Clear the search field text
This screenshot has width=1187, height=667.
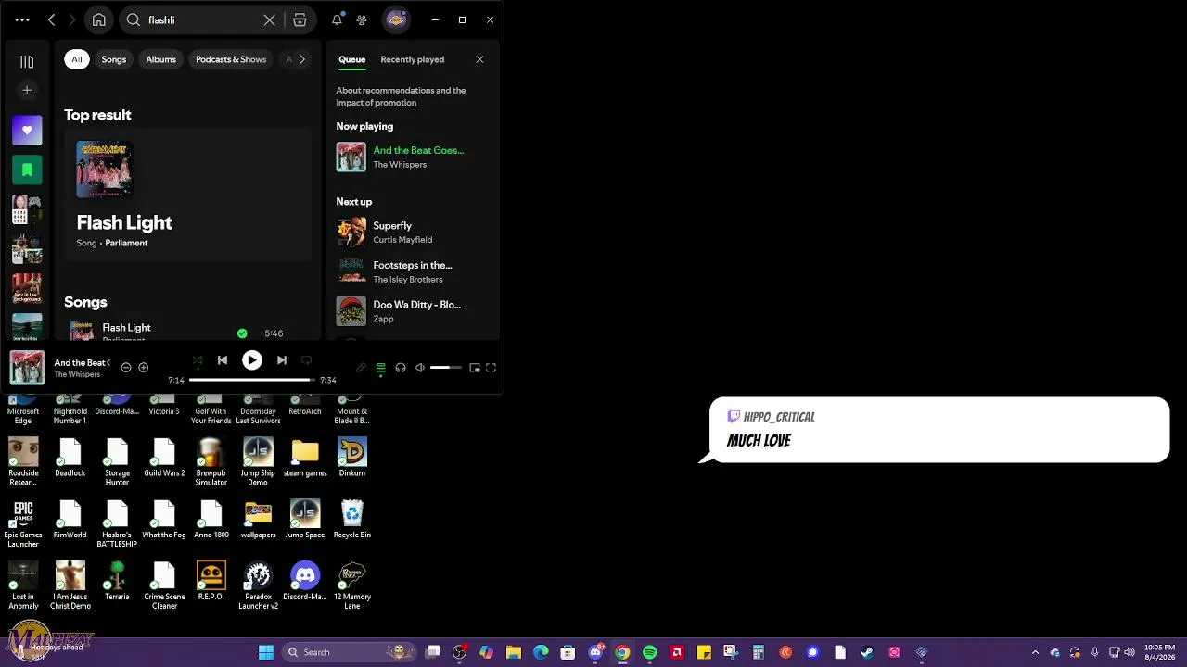[x=270, y=19]
